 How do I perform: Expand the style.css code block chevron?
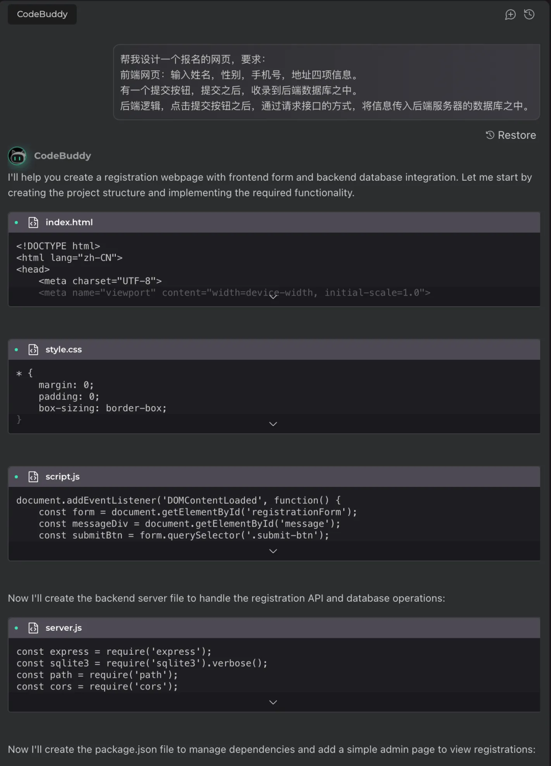click(273, 424)
